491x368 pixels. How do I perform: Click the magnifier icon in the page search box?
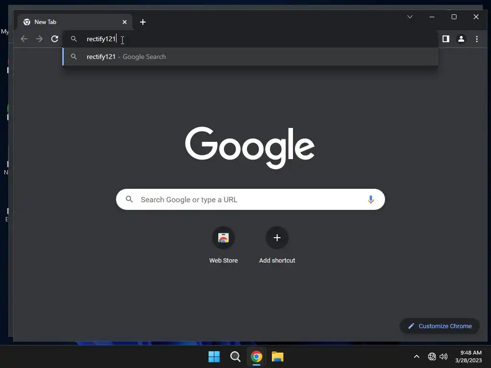point(129,199)
